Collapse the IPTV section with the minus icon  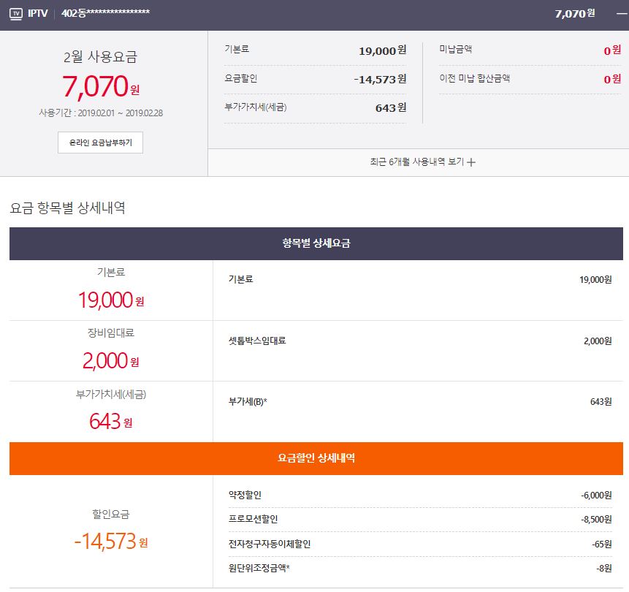tap(621, 14)
